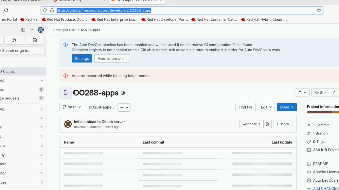Open Red Hat Developer Portal bookmark
This screenshot has height=190, width=339.
[x=165, y=19]
